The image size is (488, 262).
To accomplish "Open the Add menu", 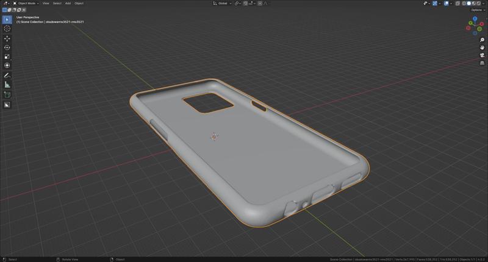I will (68, 3).
